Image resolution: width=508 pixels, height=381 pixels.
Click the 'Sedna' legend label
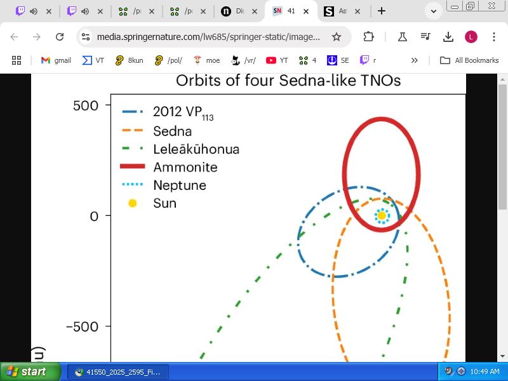click(x=172, y=131)
